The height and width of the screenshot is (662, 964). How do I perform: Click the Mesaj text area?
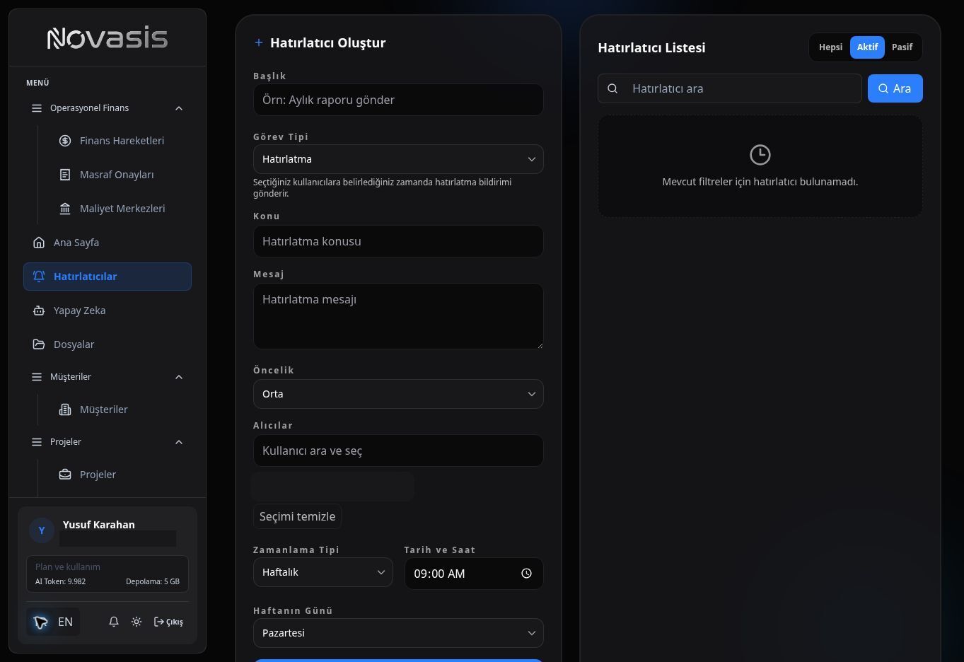click(x=398, y=316)
